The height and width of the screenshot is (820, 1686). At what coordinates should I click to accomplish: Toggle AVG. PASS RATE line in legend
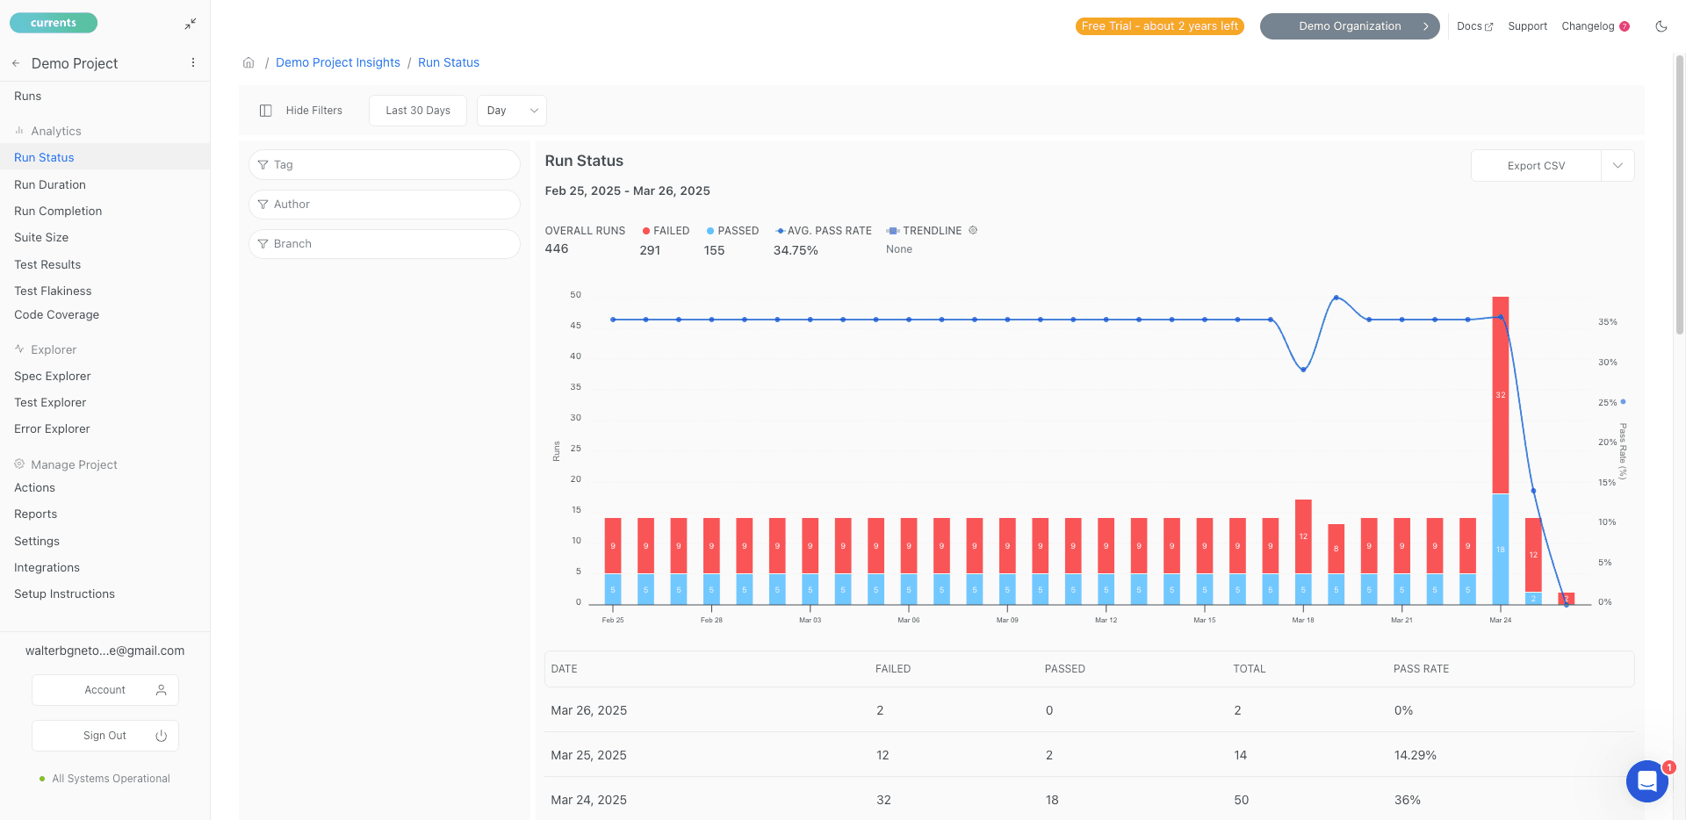point(823,231)
